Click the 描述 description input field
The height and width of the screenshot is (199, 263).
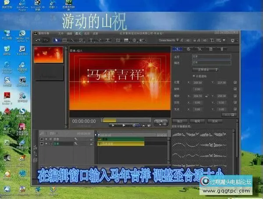[212, 62]
